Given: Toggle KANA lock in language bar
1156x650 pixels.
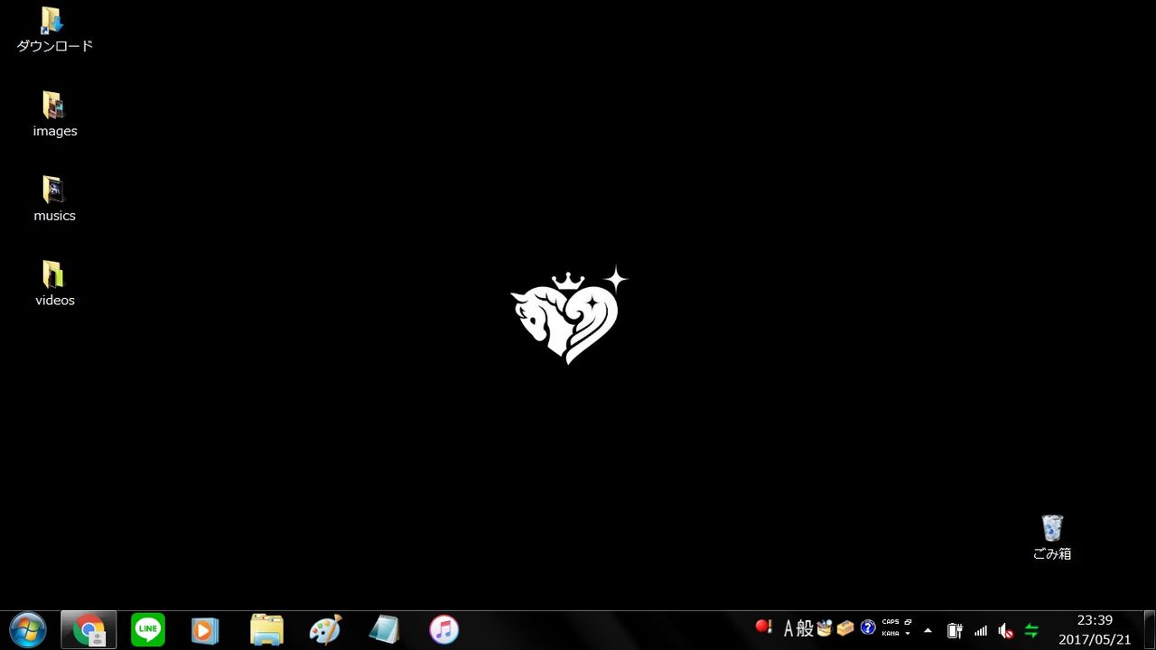Looking at the screenshot, I should [x=890, y=634].
